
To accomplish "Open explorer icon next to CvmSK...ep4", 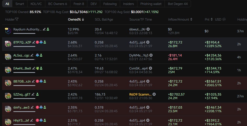I will point(150,68).
